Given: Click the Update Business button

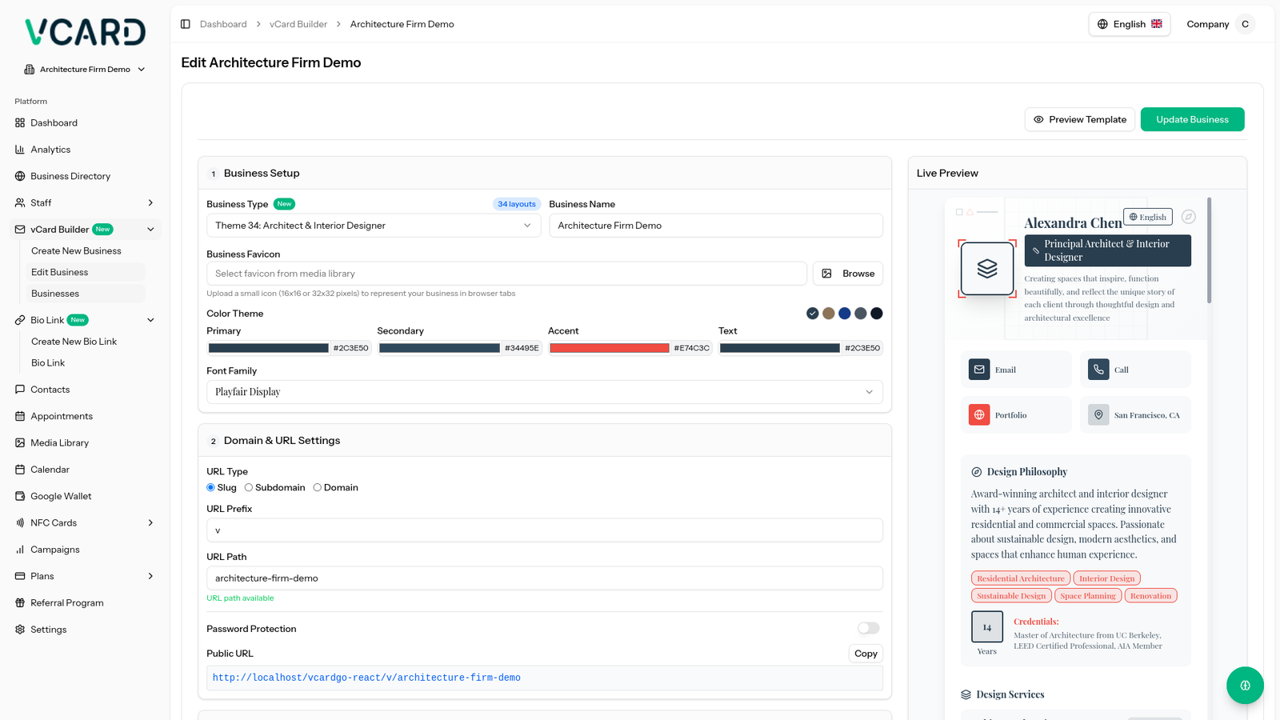Looking at the screenshot, I should pos(1191,120).
